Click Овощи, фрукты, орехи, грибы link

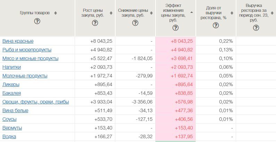click(x=35, y=102)
